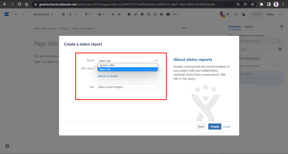Open the help question mark icon
288x154 pixels.
click(7, 146)
